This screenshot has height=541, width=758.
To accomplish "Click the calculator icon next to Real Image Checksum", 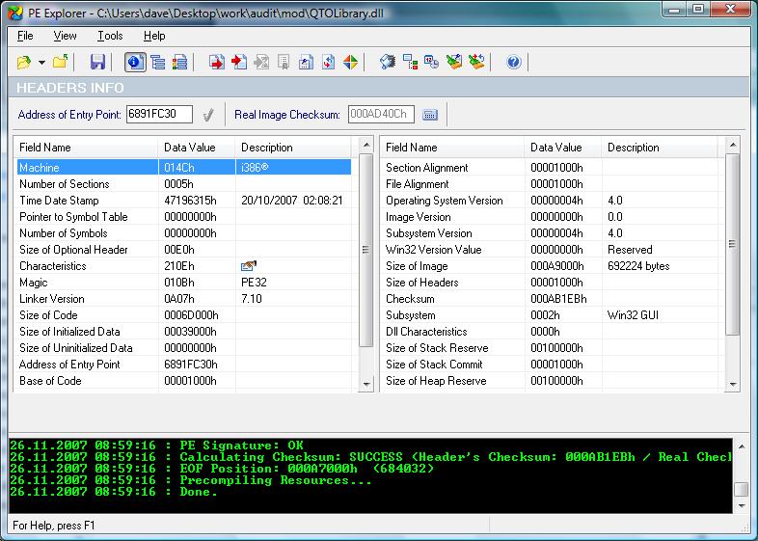I will [430, 115].
